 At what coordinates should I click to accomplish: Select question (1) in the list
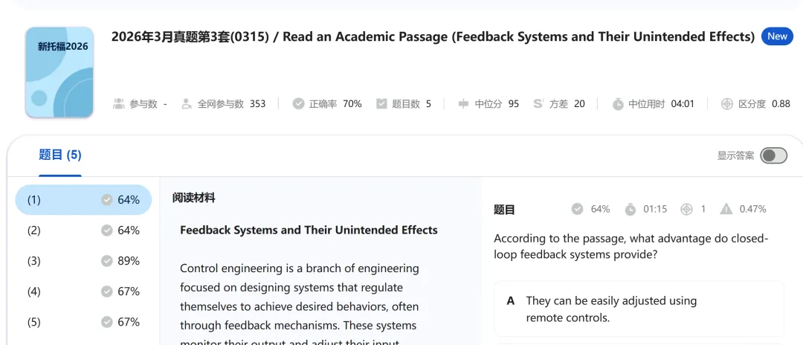tap(83, 200)
